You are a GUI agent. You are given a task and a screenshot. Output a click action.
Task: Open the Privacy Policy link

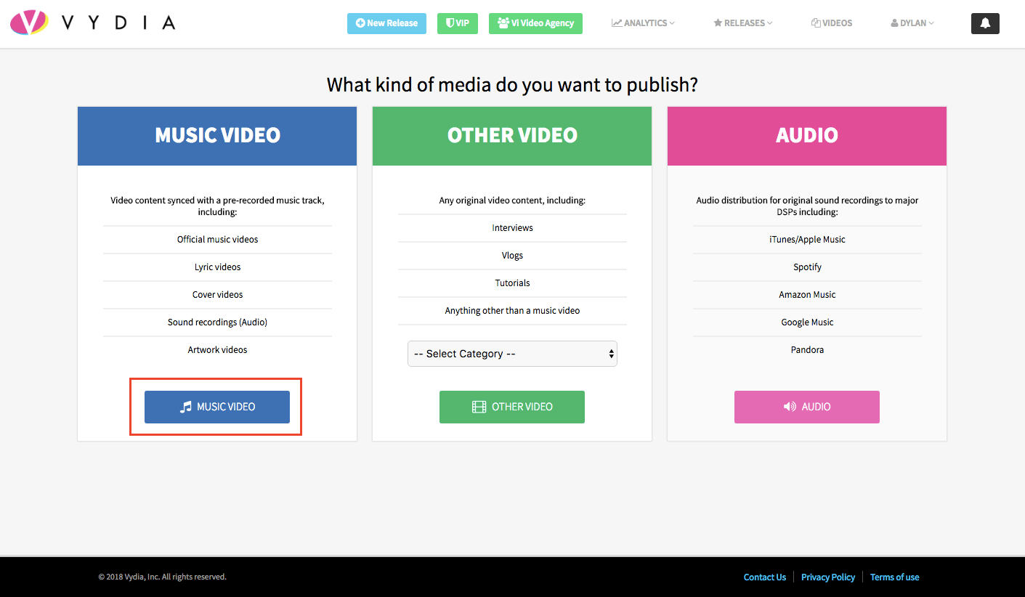(x=828, y=577)
